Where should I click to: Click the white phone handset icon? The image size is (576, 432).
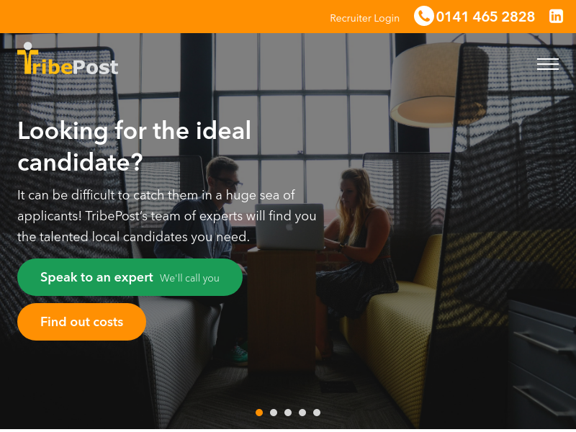tap(424, 16)
